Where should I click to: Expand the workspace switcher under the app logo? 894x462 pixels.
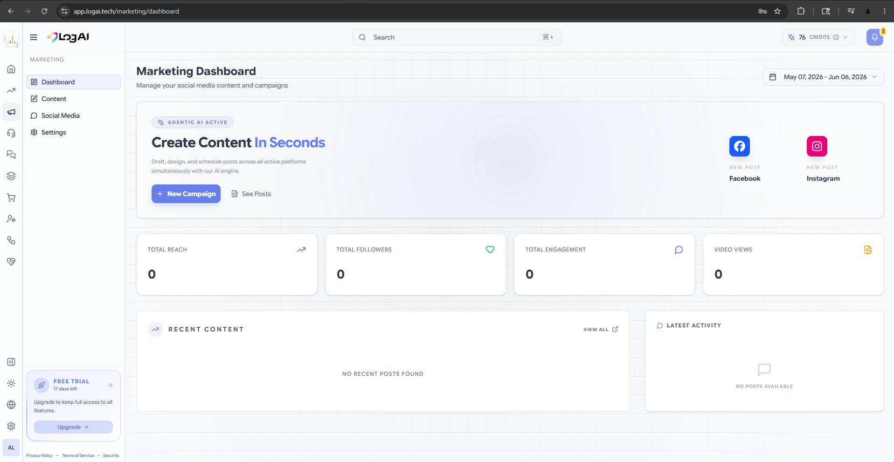point(17,45)
